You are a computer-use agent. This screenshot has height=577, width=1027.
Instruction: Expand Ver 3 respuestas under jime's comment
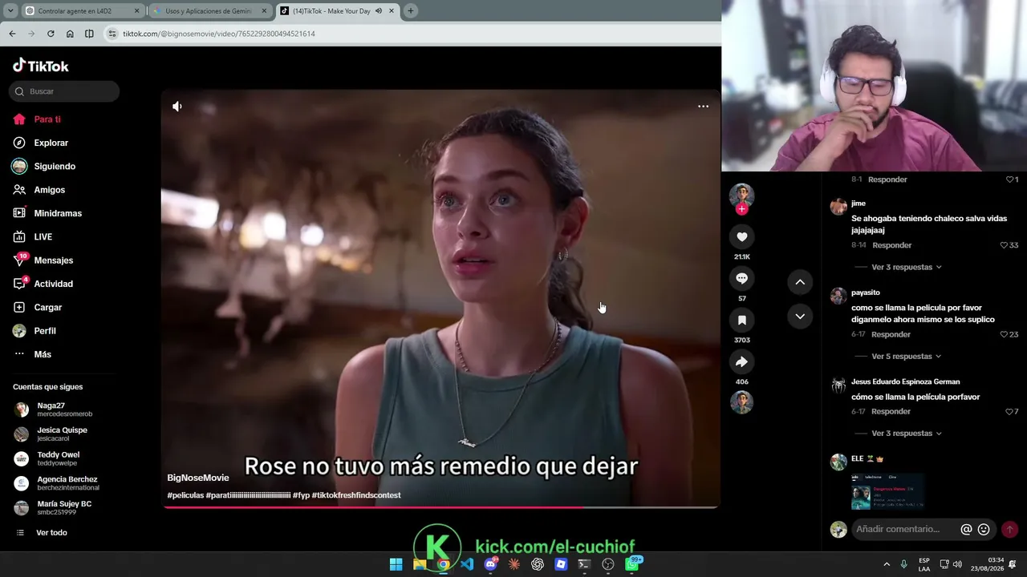[906, 267]
